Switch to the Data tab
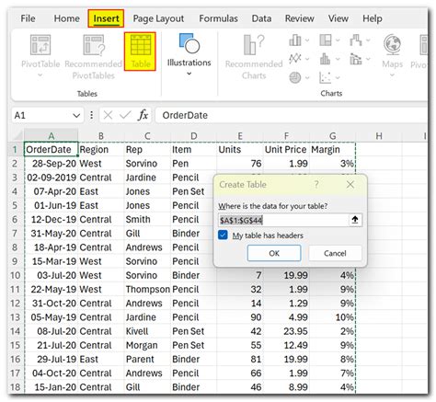Screen dimensions: 436x402 [261, 18]
